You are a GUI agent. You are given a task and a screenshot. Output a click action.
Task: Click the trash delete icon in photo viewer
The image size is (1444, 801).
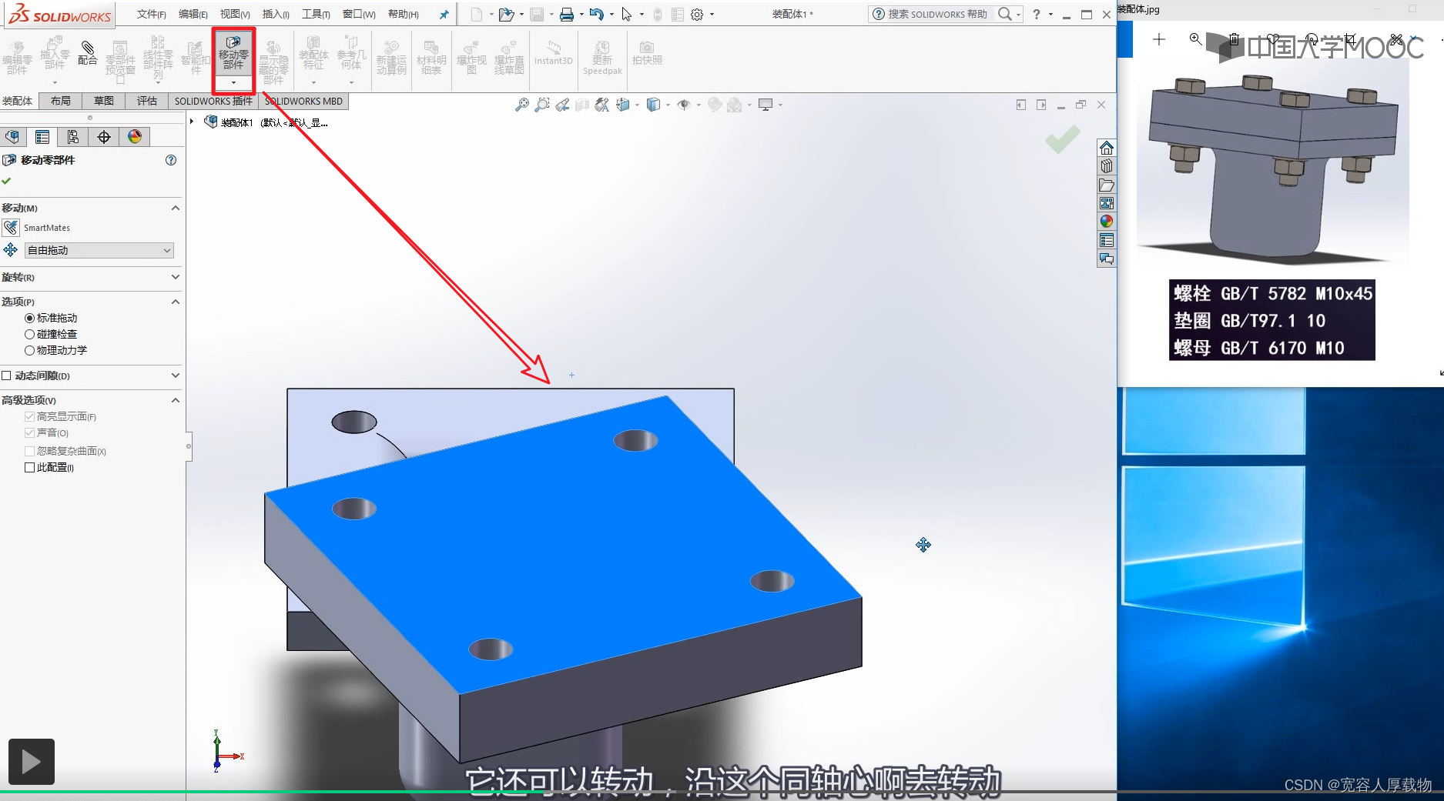click(x=1234, y=38)
